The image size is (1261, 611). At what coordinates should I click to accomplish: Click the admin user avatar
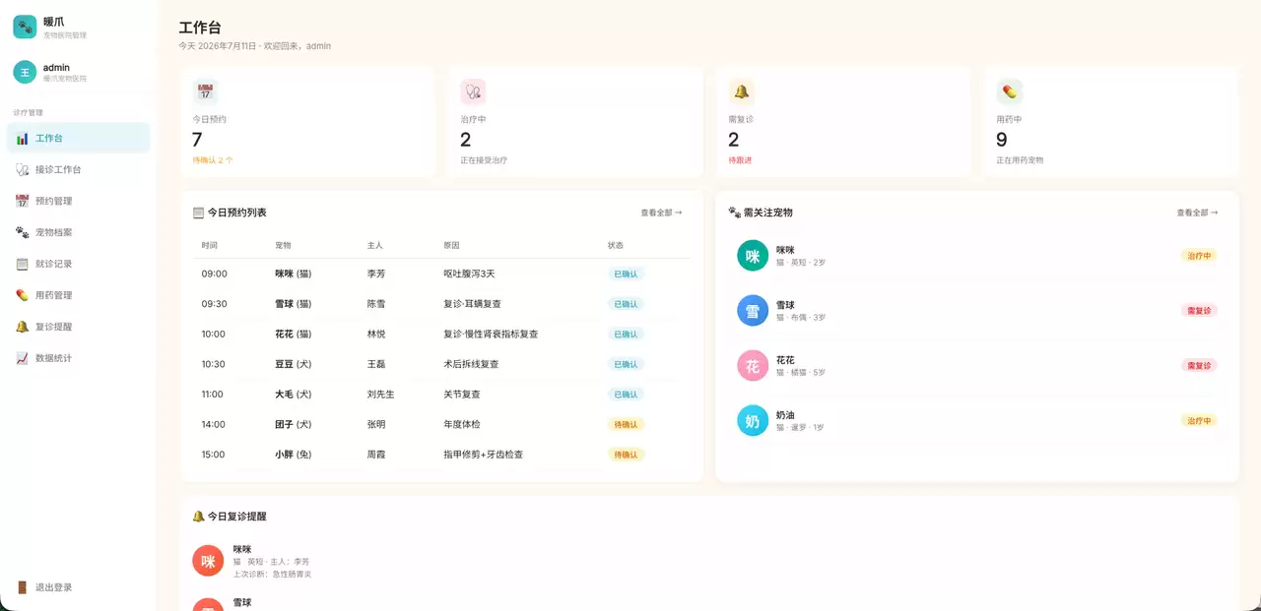pos(25,72)
